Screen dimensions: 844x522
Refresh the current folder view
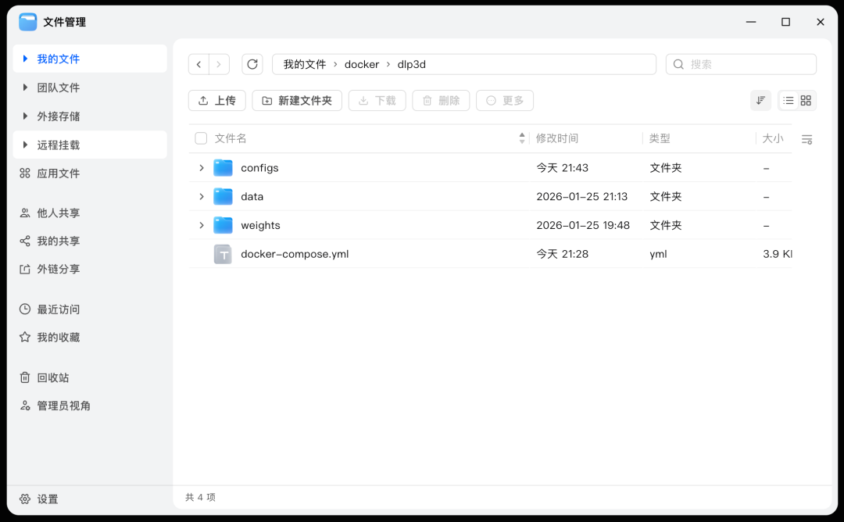pyautogui.click(x=252, y=64)
